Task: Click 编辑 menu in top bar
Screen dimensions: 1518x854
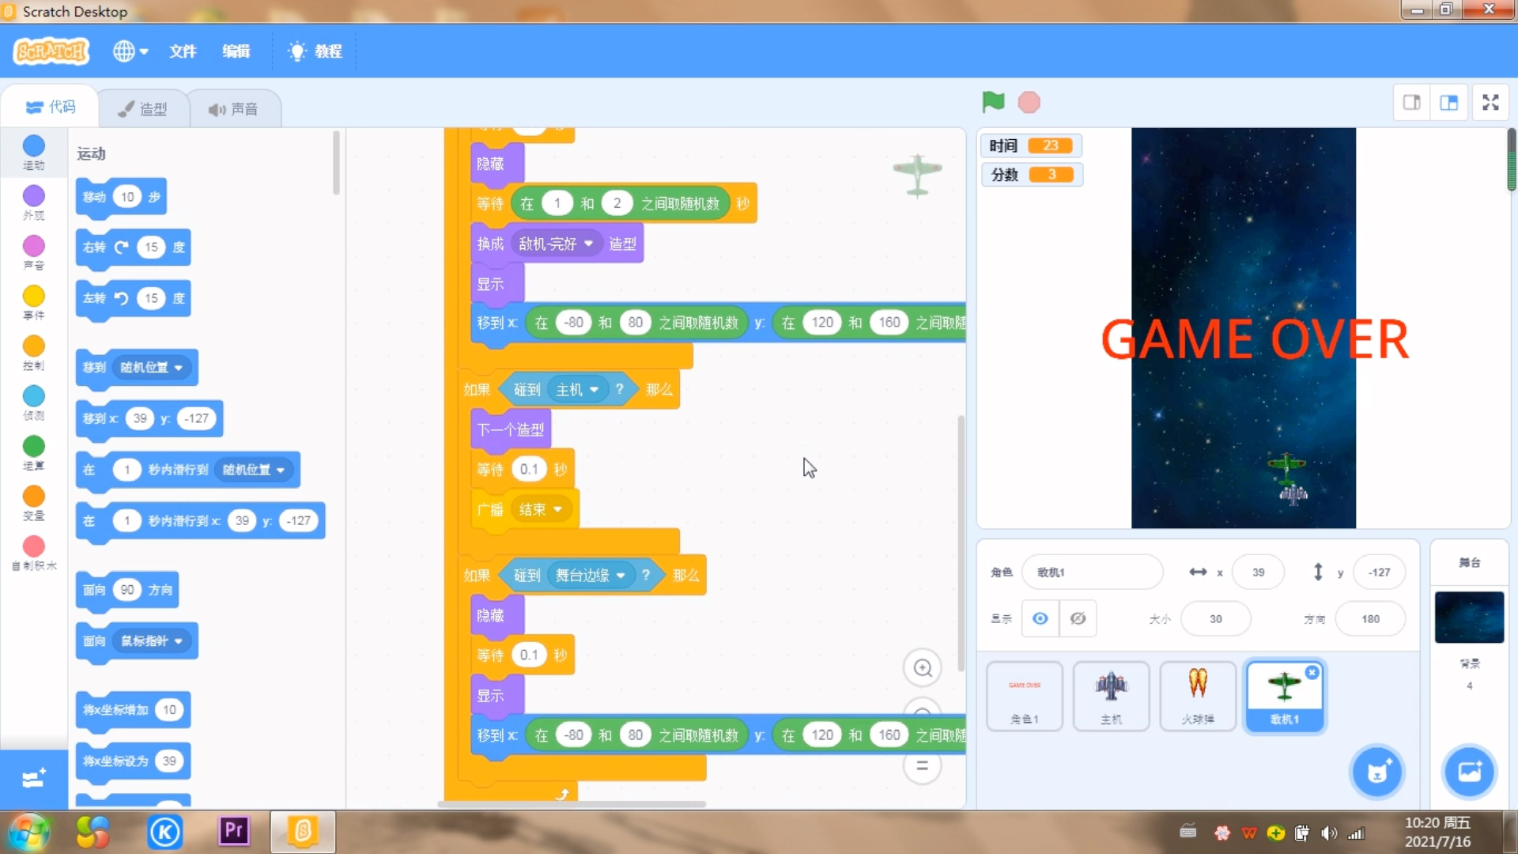Action: click(x=235, y=51)
